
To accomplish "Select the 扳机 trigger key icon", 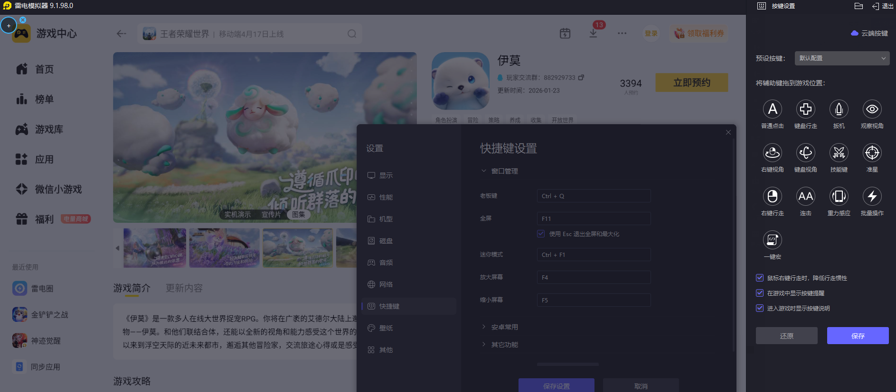I will click(839, 109).
